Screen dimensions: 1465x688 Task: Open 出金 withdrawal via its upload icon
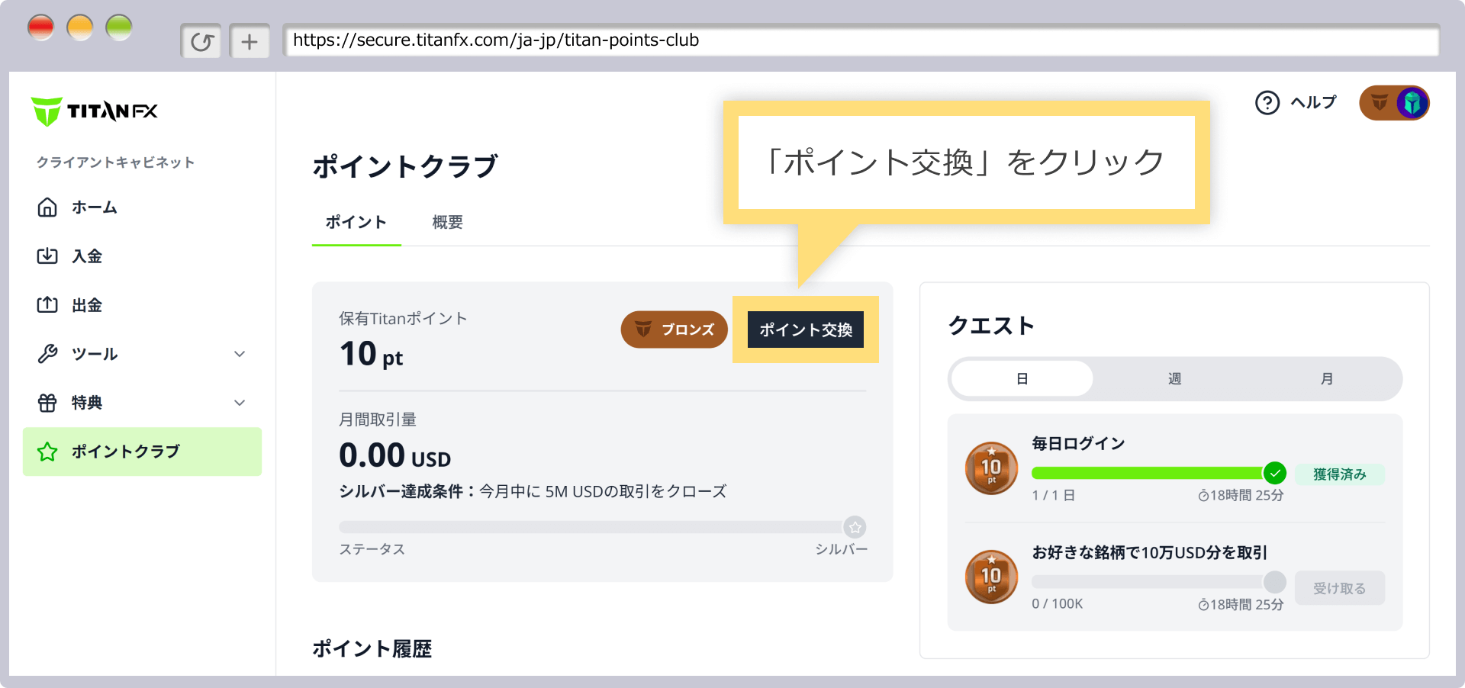coord(47,304)
